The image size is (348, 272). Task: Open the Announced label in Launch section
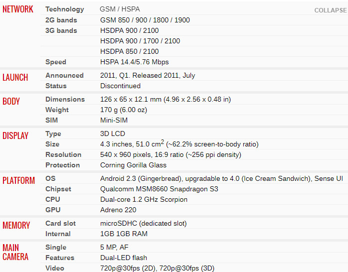click(x=64, y=76)
